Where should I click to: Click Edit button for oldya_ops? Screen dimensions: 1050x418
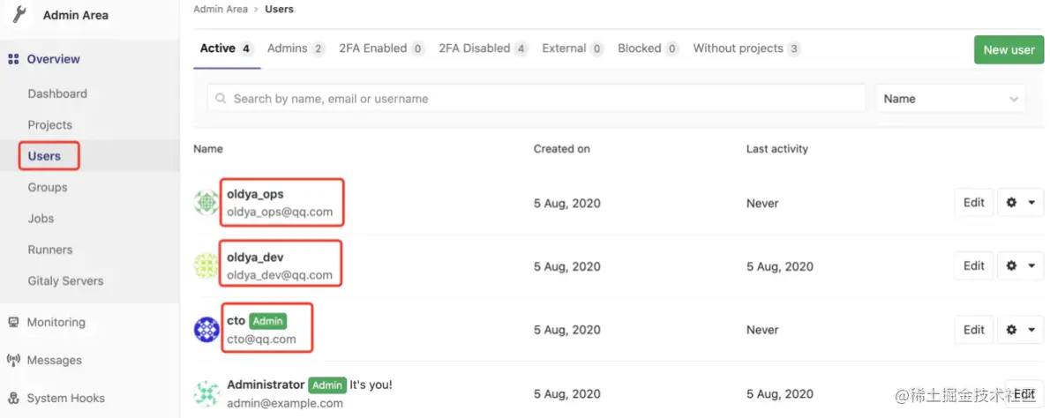[973, 203]
